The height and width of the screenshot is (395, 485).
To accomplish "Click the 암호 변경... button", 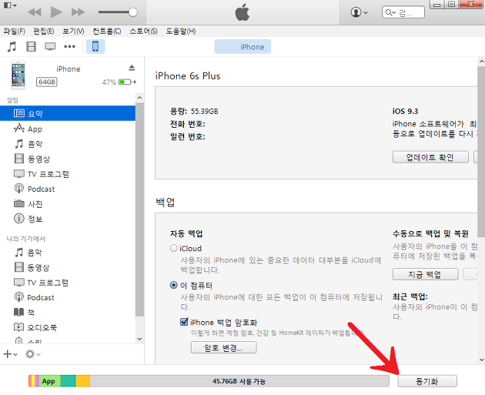I will tap(223, 347).
